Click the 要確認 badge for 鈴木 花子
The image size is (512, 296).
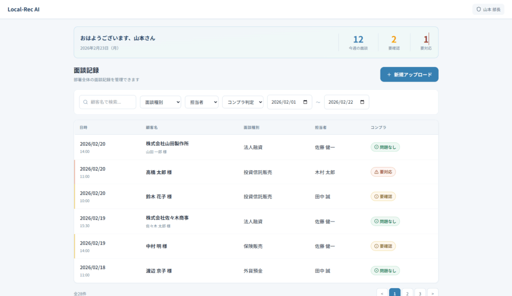[x=383, y=197]
